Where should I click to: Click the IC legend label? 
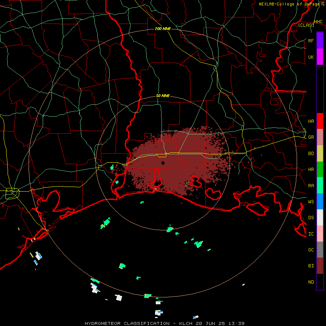pos(311,234)
